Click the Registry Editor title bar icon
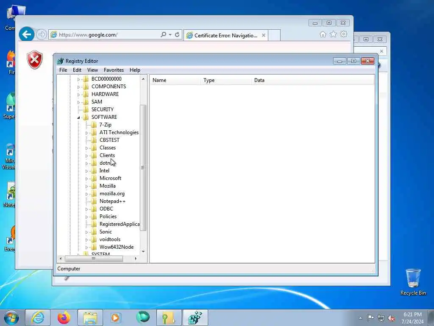The height and width of the screenshot is (326, 434). 60,61
